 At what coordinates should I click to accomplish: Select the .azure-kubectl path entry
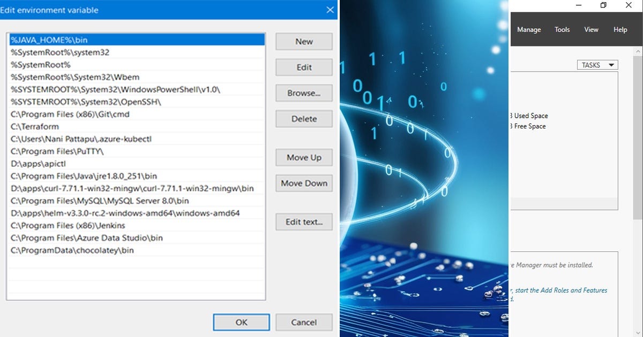pyautogui.click(x=137, y=139)
